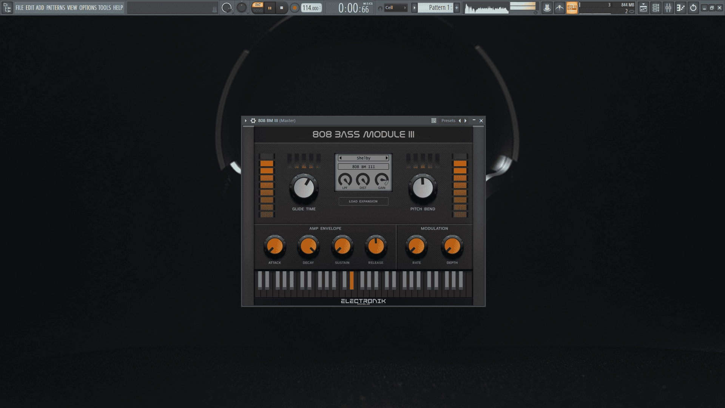Open the PATTERNS menu
The width and height of the screenshot is (725, 408).
click(x=56, y=8)
